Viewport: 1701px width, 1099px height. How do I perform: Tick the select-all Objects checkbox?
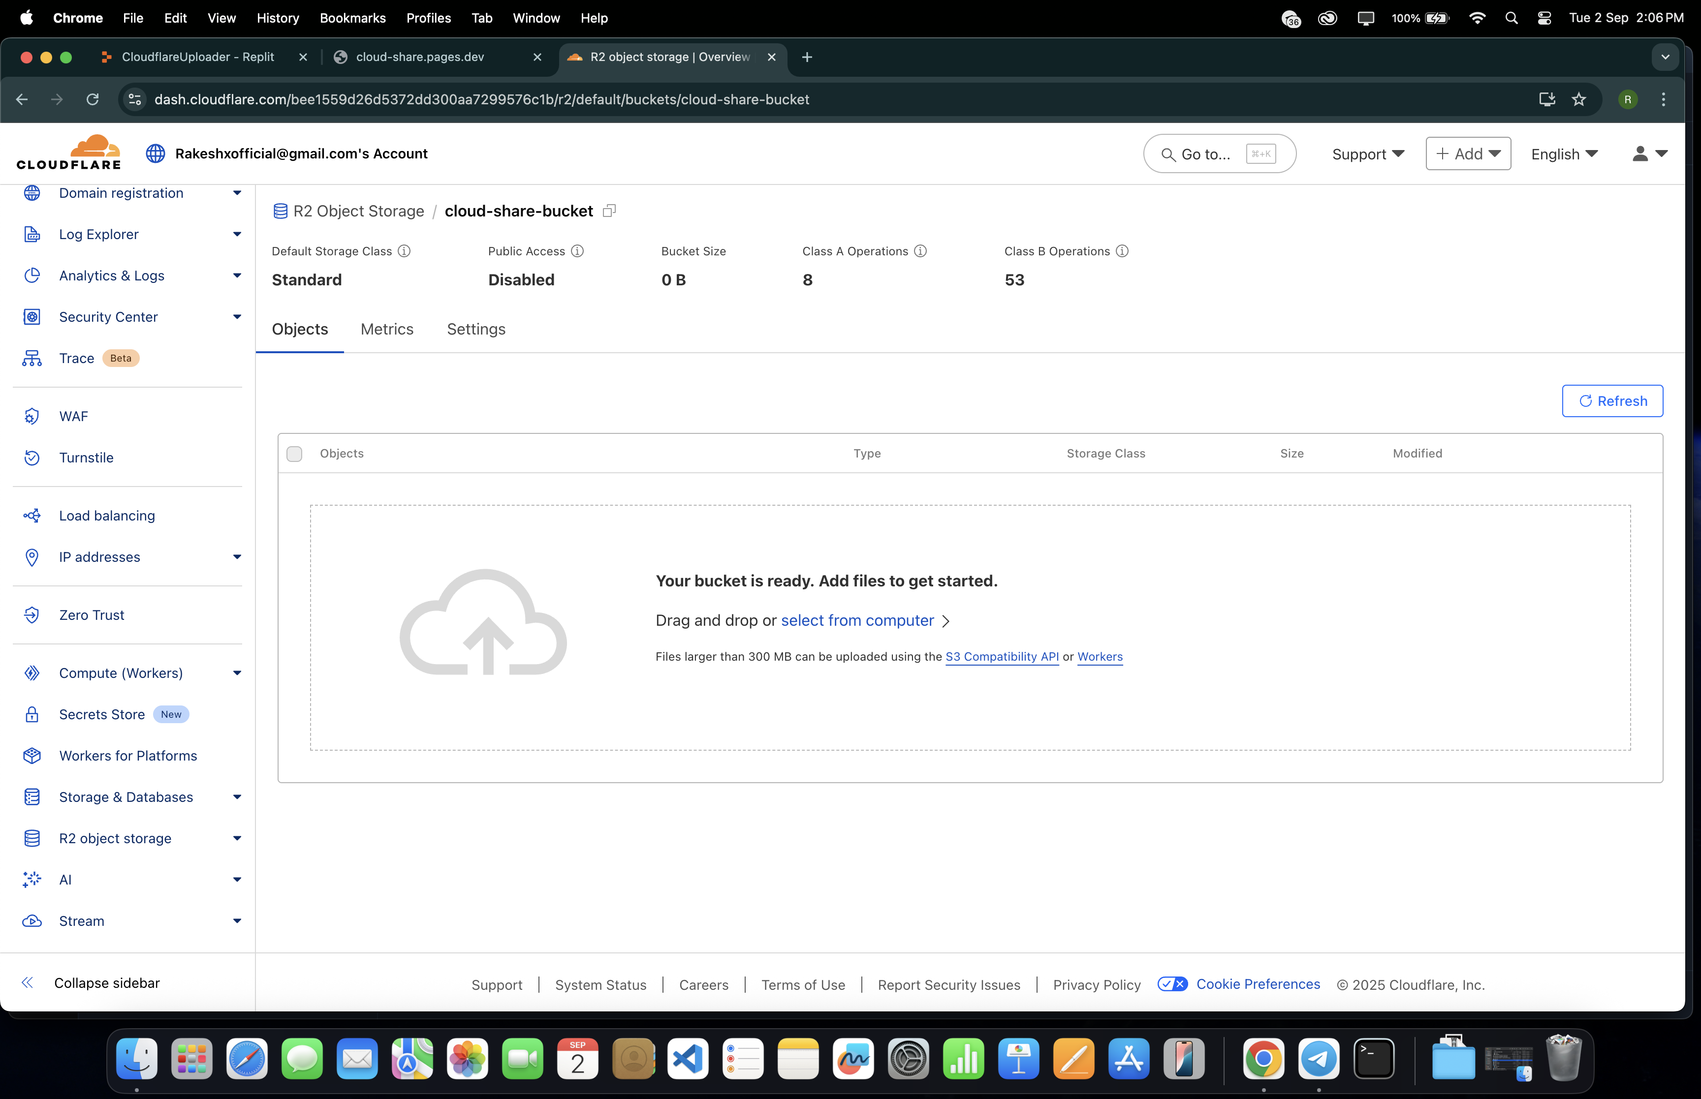point(294,454)
